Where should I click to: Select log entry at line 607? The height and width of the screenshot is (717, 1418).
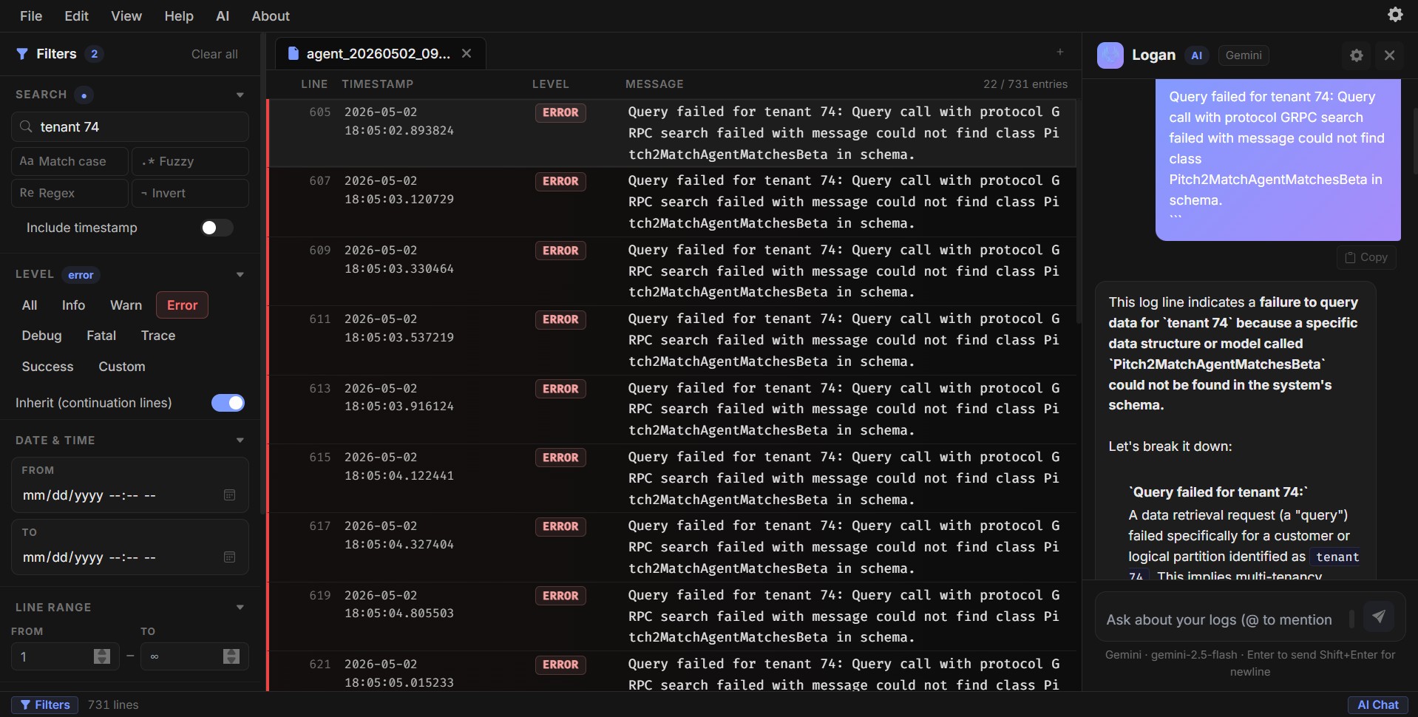(x=671, y=202)
